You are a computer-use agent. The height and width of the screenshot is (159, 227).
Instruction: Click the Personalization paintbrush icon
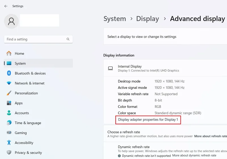click(x=9, y=93)
